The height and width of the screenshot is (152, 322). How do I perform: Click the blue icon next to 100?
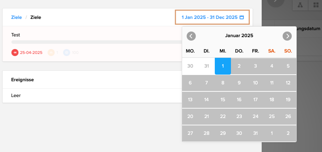pos(66,53)
